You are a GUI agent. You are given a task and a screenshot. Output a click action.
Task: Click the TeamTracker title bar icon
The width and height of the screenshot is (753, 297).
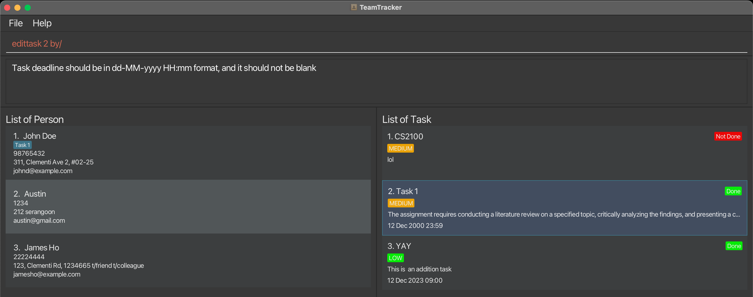353,7
